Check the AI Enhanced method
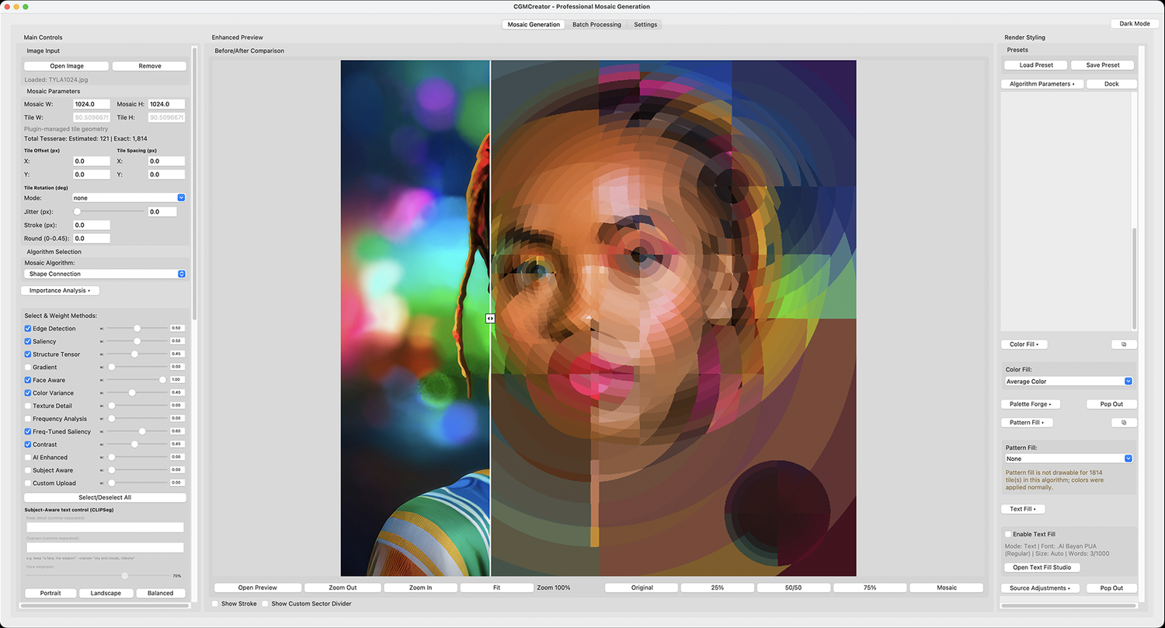This screenshot has width=1165, height=628. (28, 457)
